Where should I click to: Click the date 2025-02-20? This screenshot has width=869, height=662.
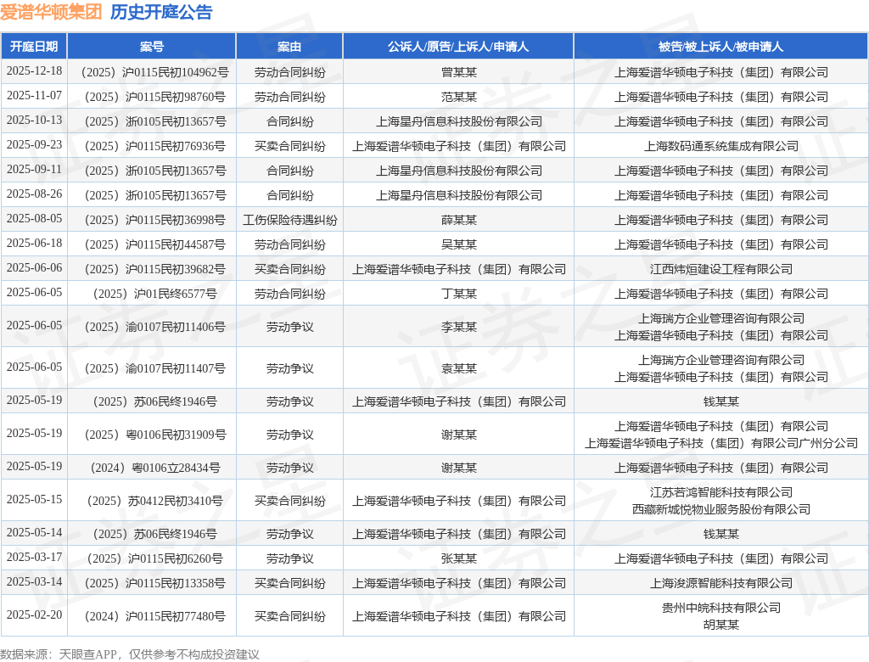click(34, 614)
